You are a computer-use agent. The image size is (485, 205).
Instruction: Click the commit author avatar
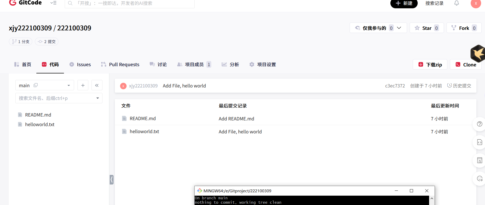pos(123,86)
